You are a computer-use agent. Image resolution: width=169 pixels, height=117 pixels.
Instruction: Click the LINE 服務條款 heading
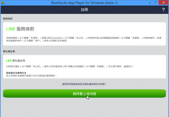click(20, 29)
